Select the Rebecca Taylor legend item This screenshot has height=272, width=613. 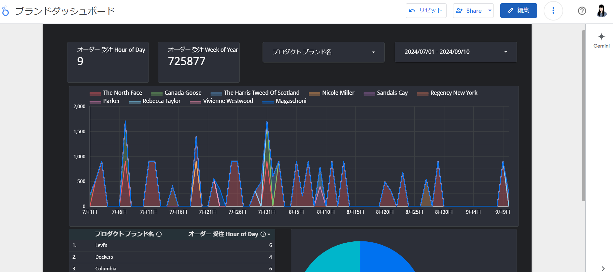click(155, 101)
